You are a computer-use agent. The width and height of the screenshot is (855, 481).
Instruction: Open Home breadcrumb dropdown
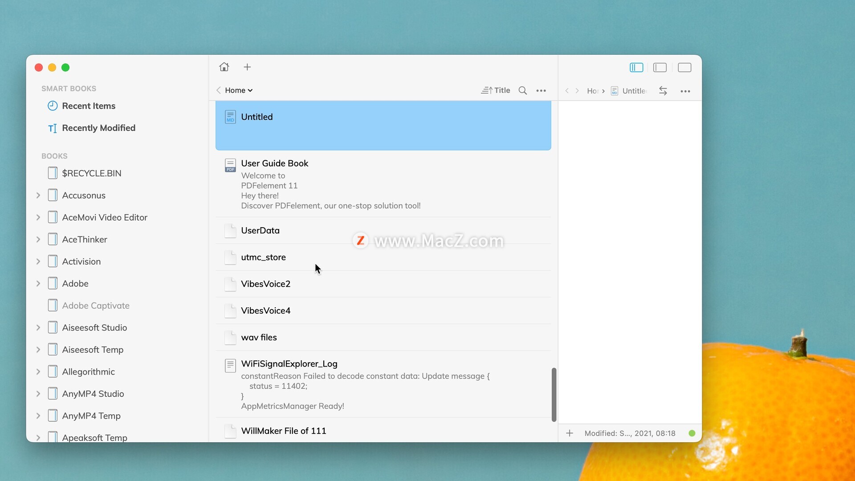click(239, 90)
